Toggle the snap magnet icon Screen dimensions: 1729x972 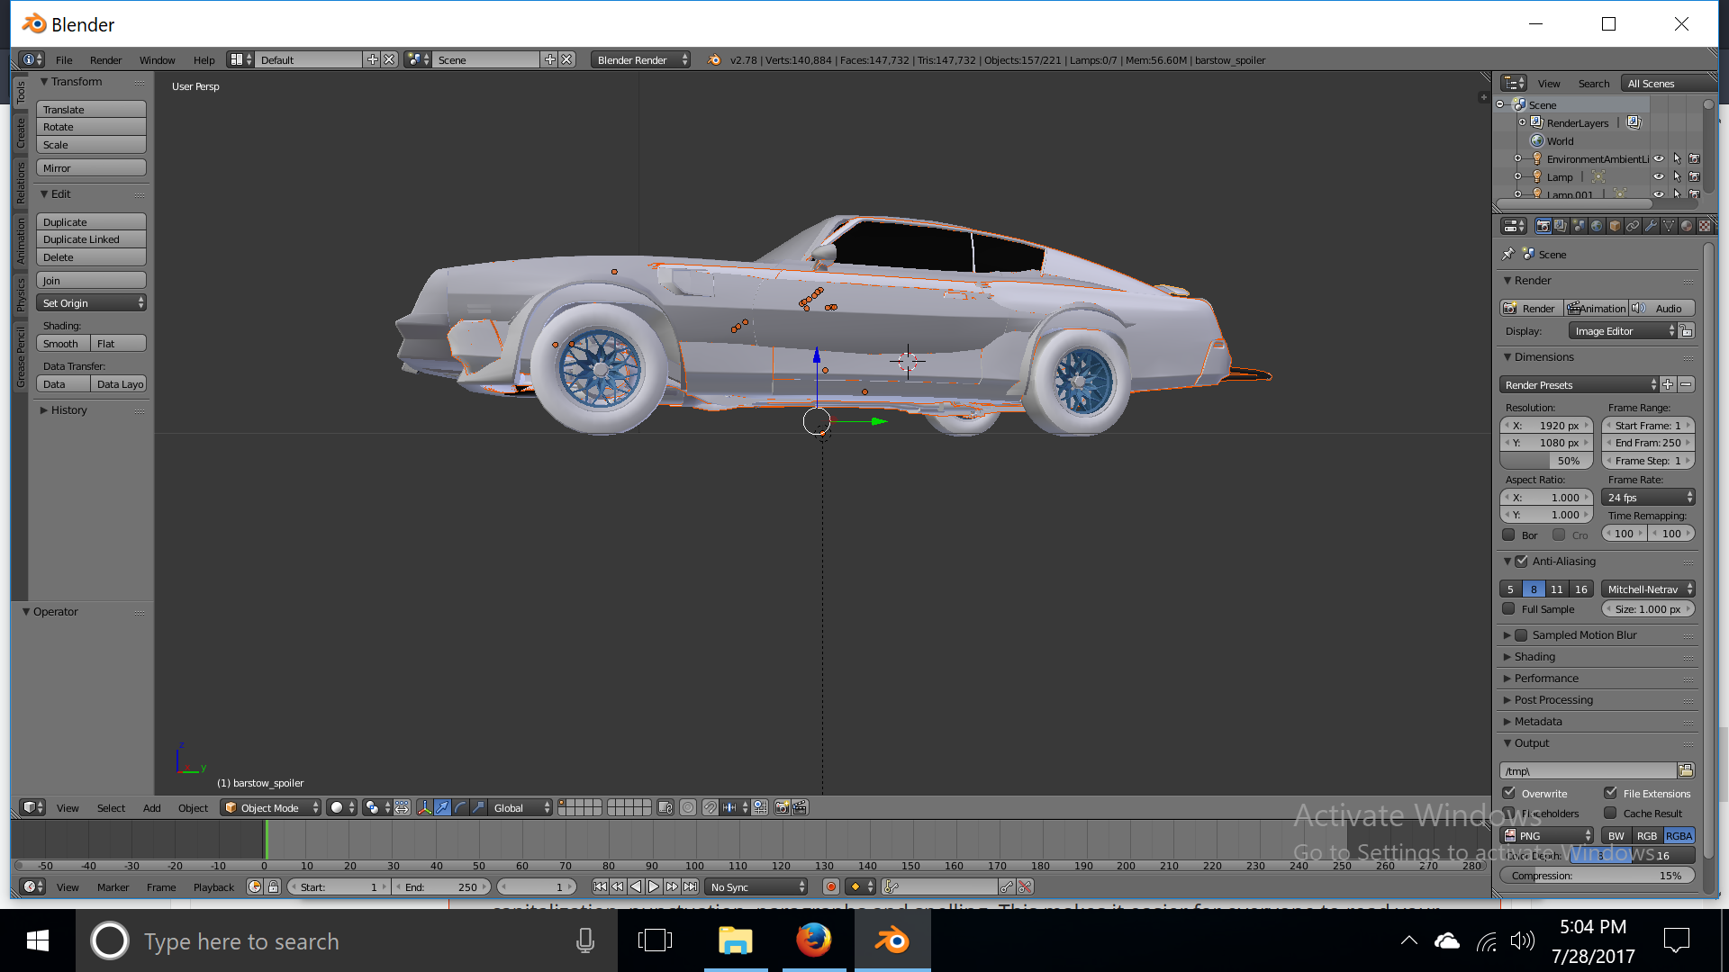[710, 807]
